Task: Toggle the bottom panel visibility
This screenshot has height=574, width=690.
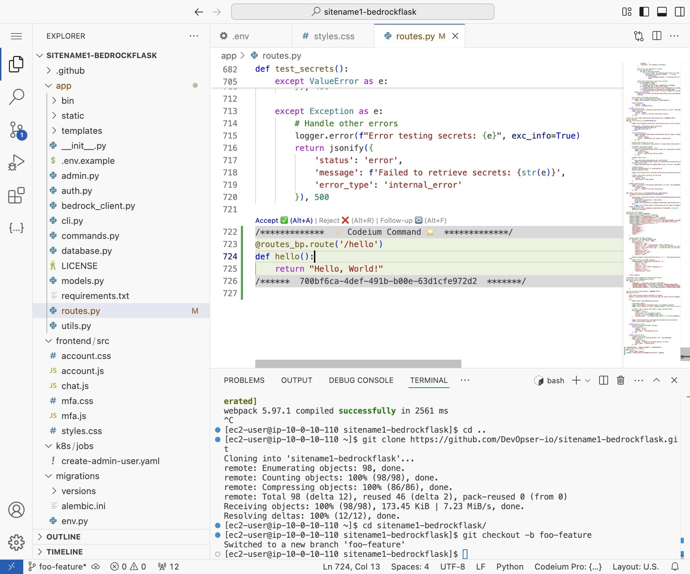Action: tap(662, 12)
